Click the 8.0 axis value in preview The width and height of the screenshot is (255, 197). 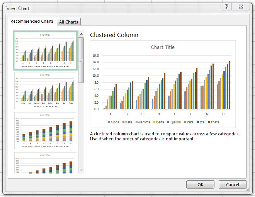coord(96,83)
